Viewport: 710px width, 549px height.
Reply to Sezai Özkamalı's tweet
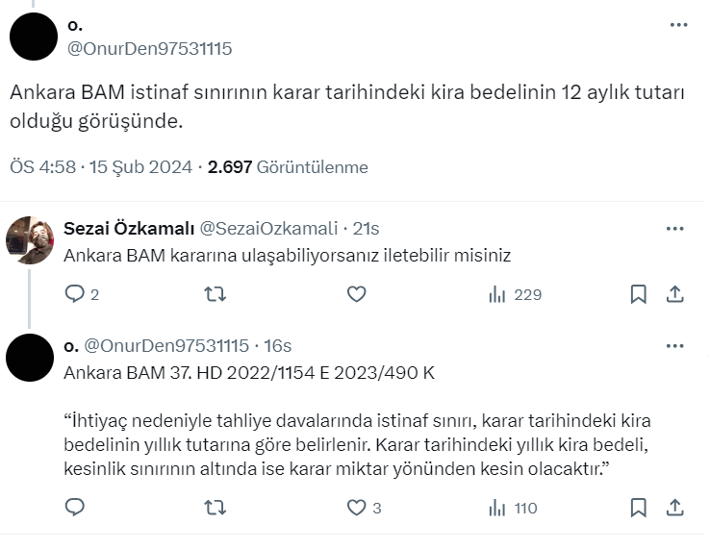[76, 294]
